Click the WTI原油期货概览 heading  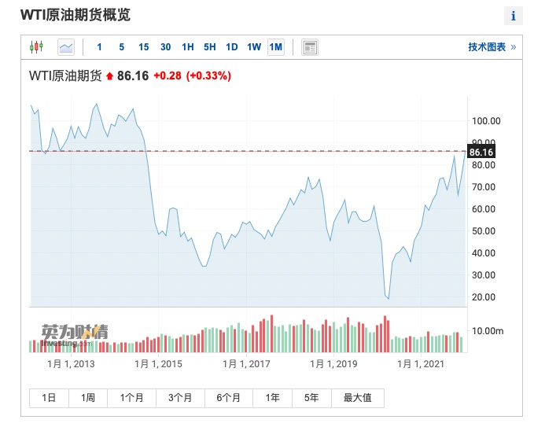pyautogui.click(x=75, y=16)
